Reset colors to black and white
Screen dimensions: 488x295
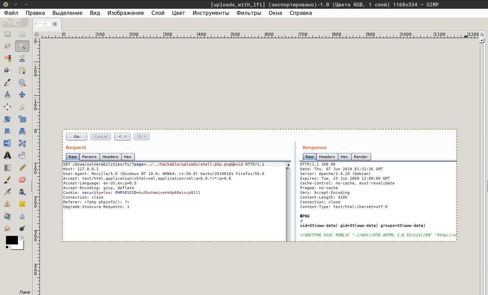click(x=7, y=247)
